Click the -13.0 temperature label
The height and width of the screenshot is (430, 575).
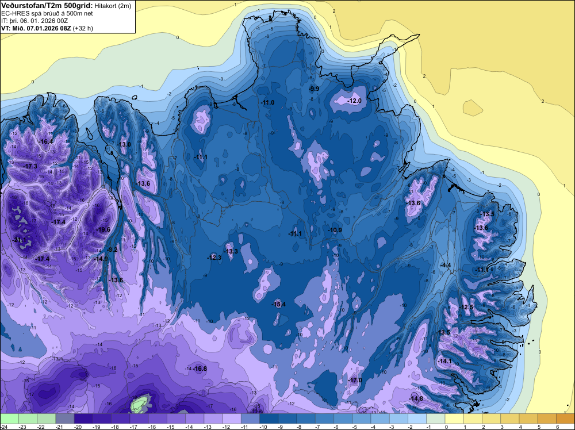click(124, 144)
